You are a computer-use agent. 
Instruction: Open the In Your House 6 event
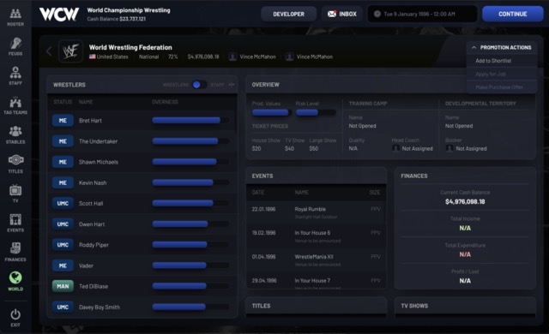[317, 236]
